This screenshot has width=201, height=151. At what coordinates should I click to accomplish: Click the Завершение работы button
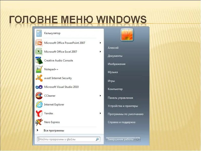click(x=121, y=139)
